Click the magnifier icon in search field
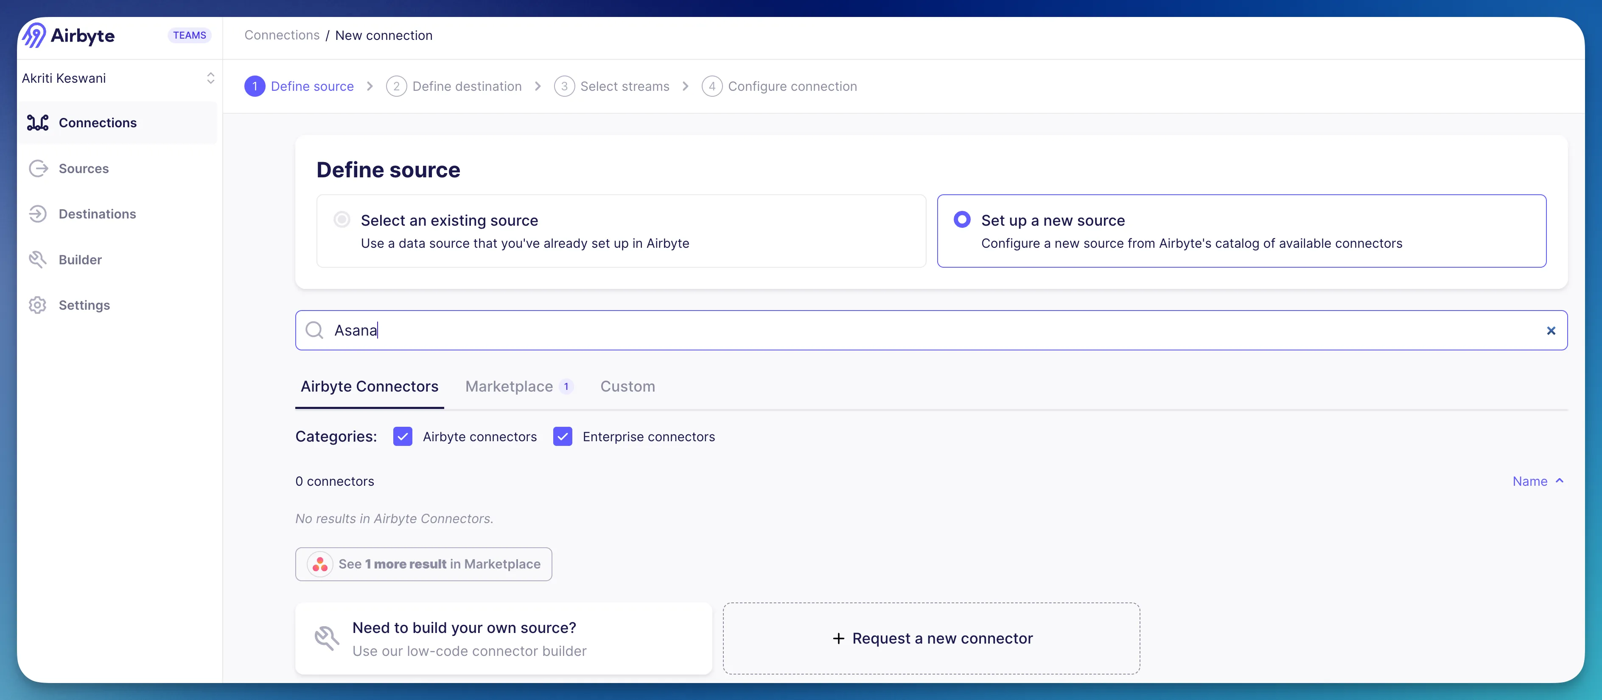 (x=315, y=330)
